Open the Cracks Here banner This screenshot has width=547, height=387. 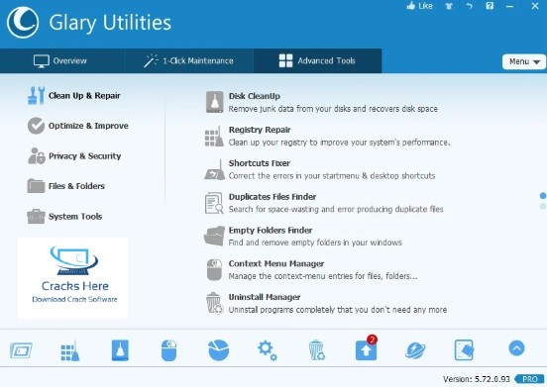pos(73,278)
